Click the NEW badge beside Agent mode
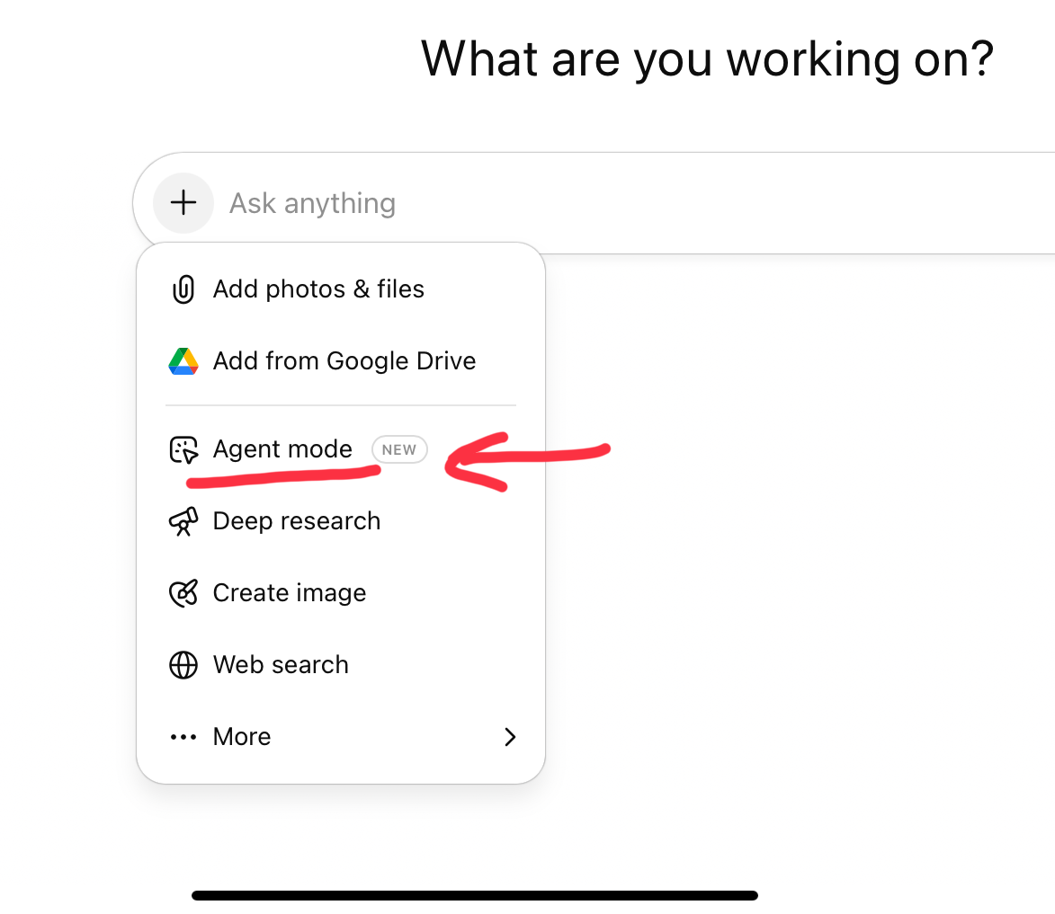 tap(399, 449)
